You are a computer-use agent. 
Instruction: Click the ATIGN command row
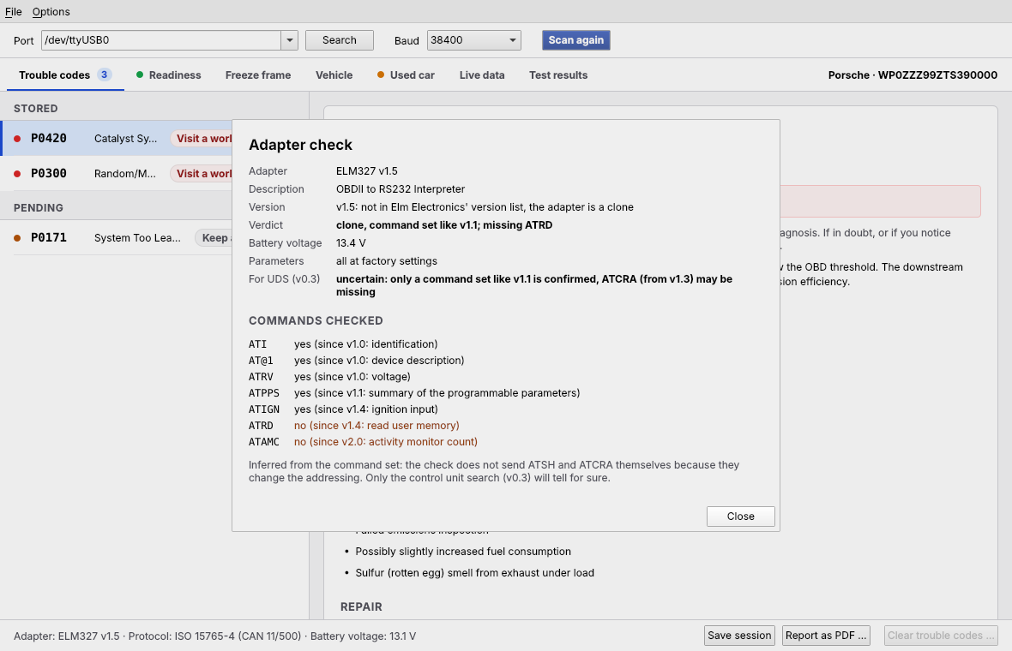point(343,409)
